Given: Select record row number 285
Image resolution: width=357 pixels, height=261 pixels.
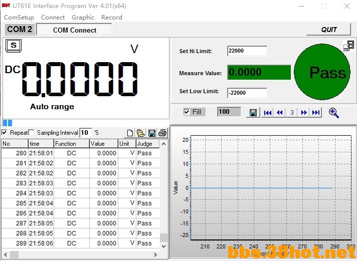Looking at the screenshot, I should 80,203.
